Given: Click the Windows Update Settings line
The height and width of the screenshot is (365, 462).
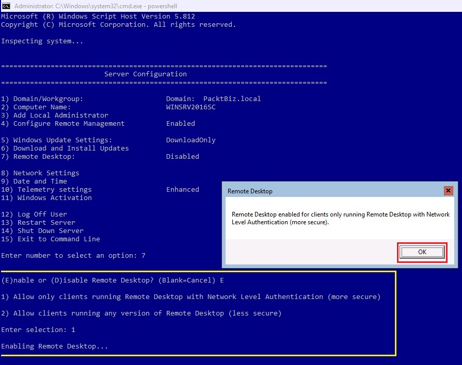Looking at the screenshot, I should [57, 140].
